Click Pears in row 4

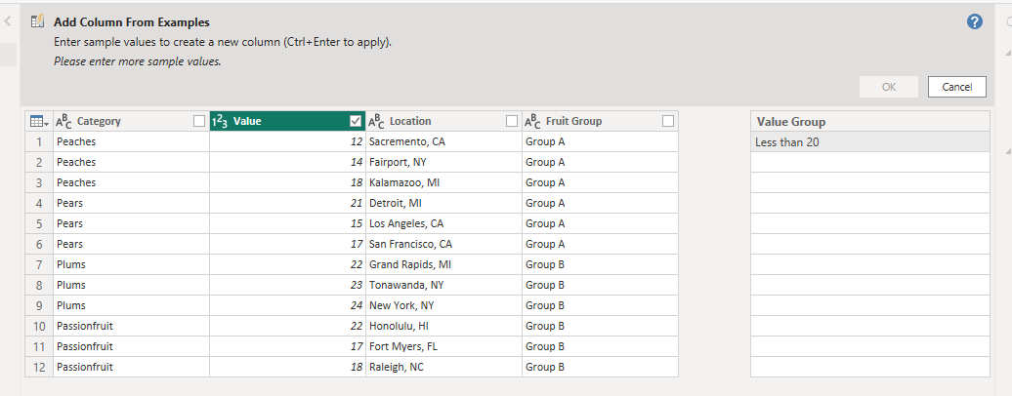click(x=131, y=203)
